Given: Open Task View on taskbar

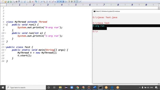Looking at the screenshot, I should point(54,87).
